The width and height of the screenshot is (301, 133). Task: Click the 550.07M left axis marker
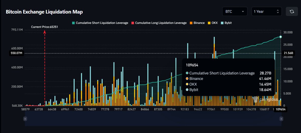[17, 53]
